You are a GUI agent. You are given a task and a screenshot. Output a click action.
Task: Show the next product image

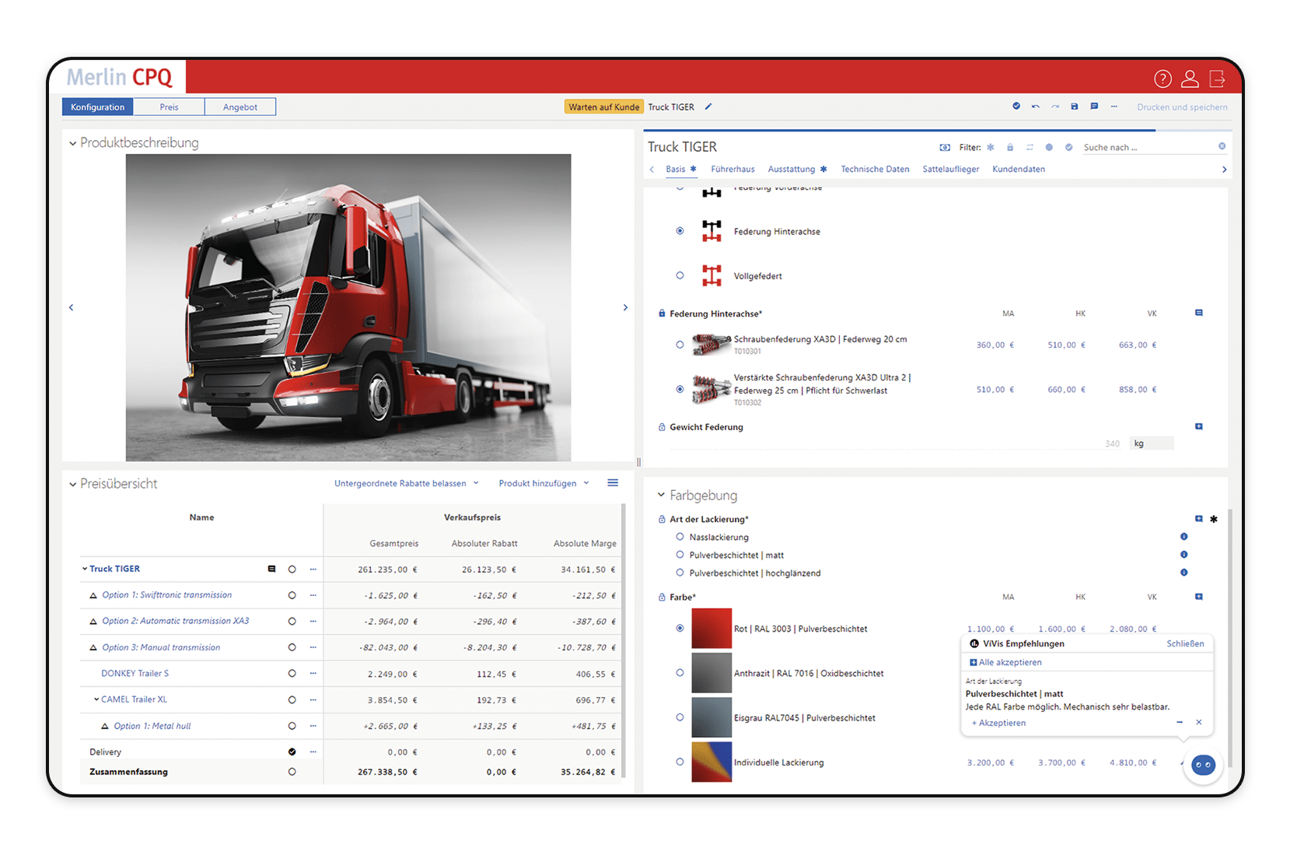pos(625,308)
